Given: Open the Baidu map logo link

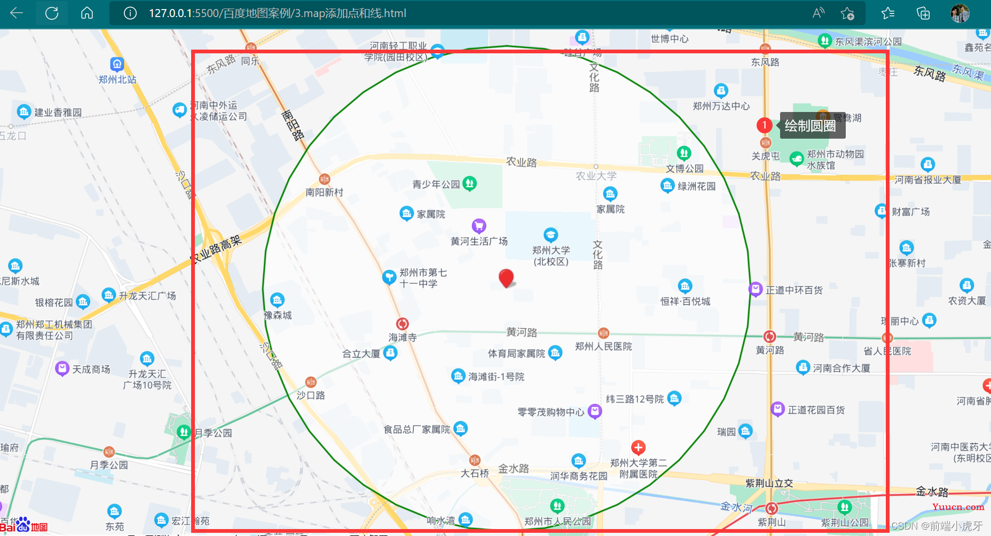Looking at the screenshot, I should 24,525.
